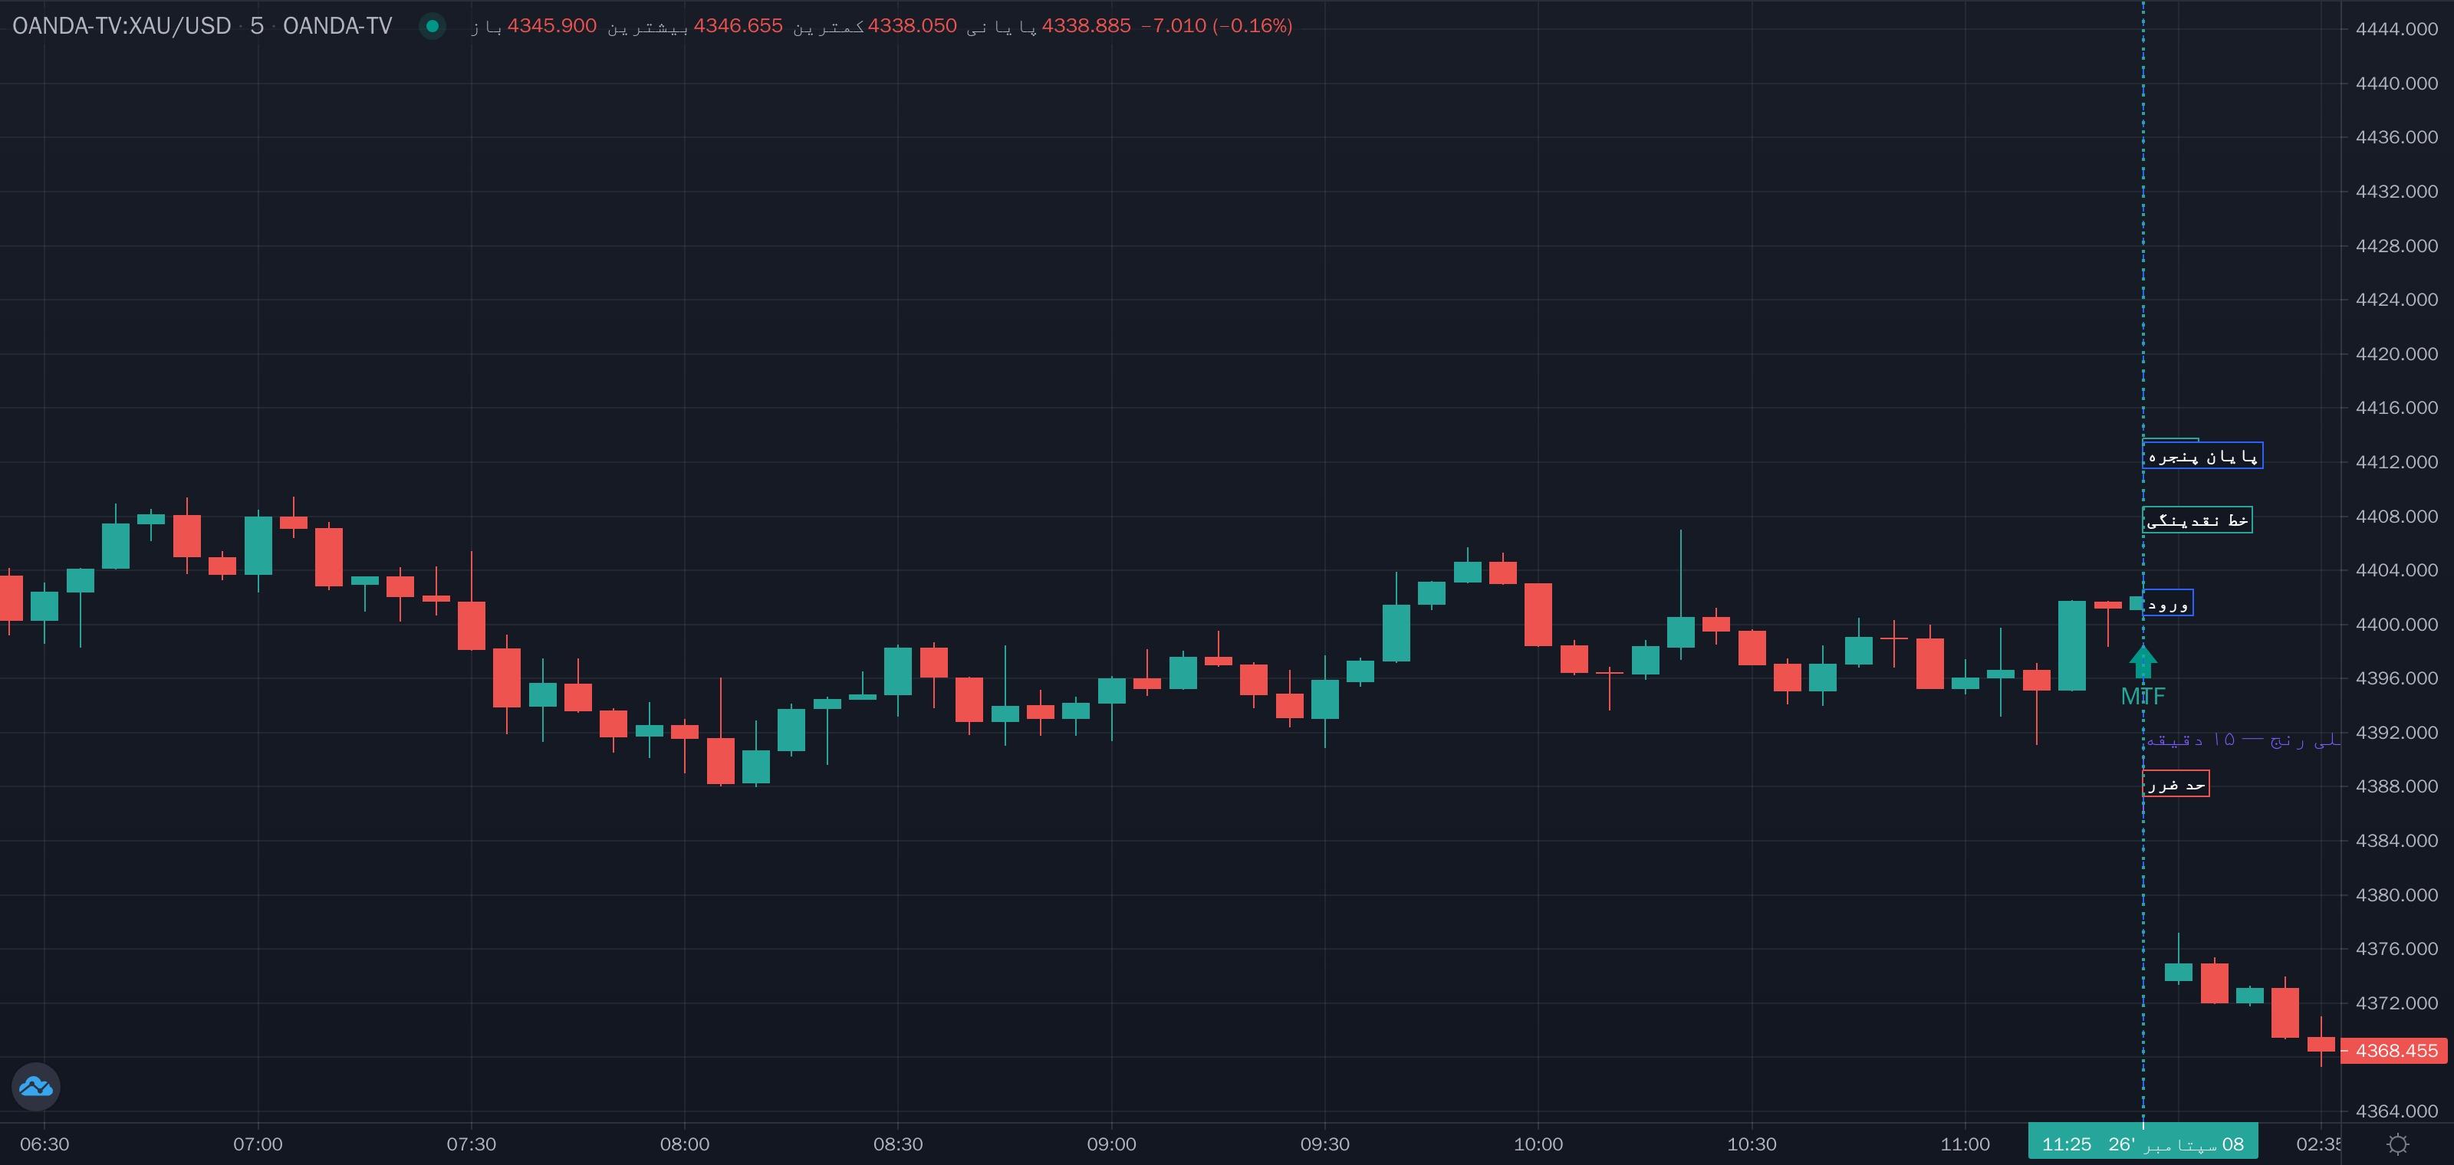Click the change value −7.010 (−0.16%)
The height and width of the screenshot is (1165, 2454).
[1216, 26]
